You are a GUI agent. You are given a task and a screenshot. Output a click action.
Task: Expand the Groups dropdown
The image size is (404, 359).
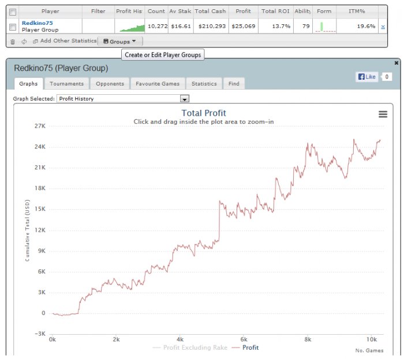(120, 41)
